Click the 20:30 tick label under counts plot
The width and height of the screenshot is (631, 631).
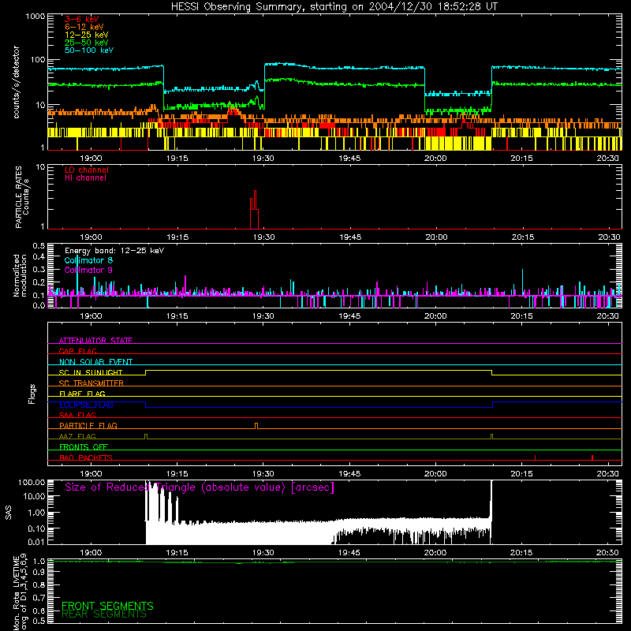click(607, 159)
